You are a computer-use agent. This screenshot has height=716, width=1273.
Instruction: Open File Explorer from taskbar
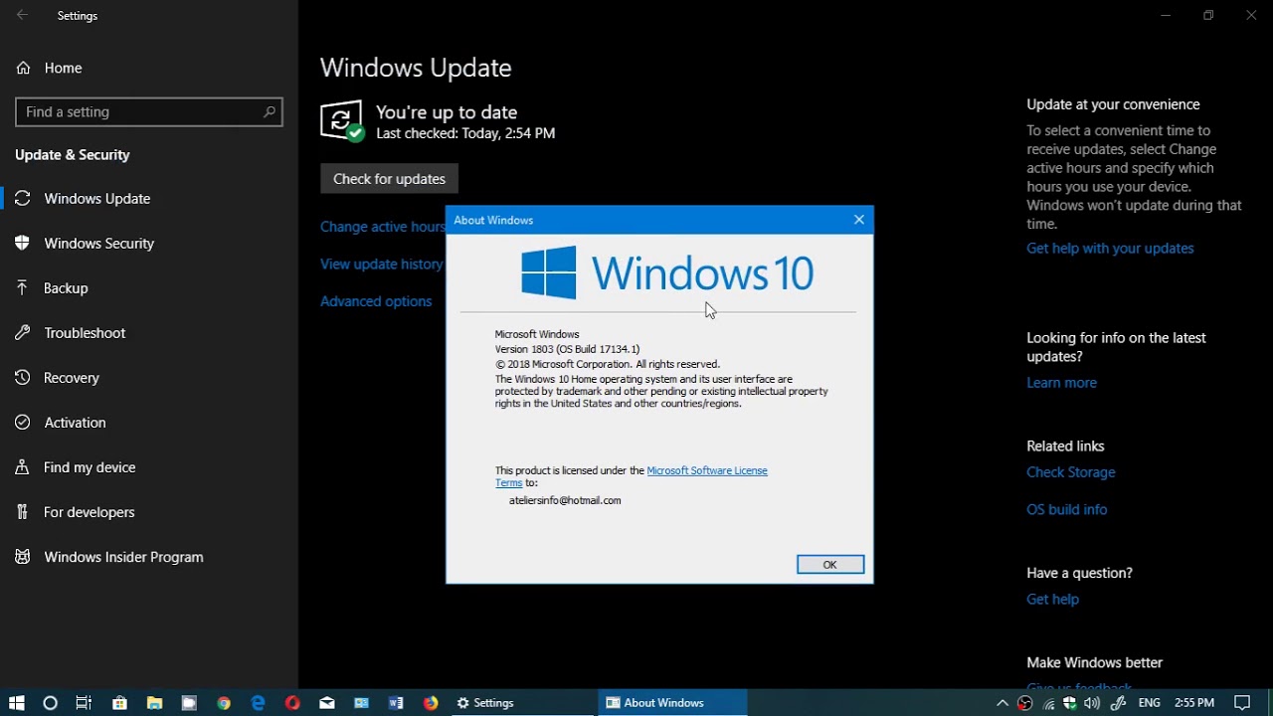click(x=154, y=703)
